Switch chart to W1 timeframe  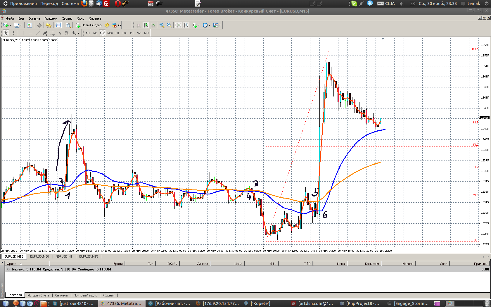pos(139,33)
